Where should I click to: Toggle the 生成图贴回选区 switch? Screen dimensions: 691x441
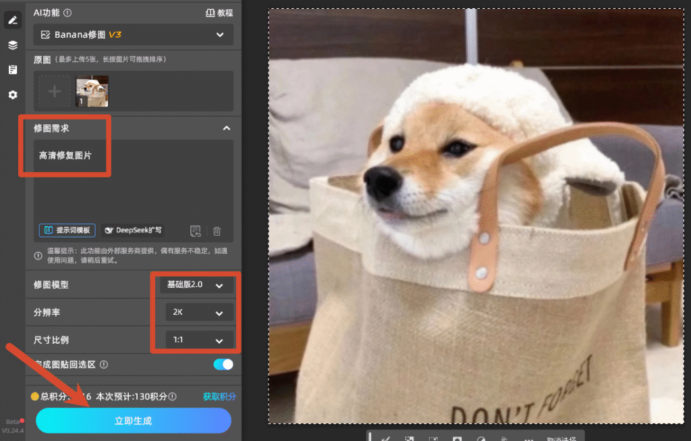coord(223,364)
